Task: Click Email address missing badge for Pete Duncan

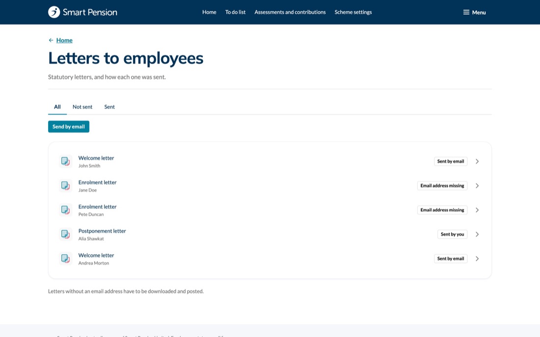Action: 442,210
